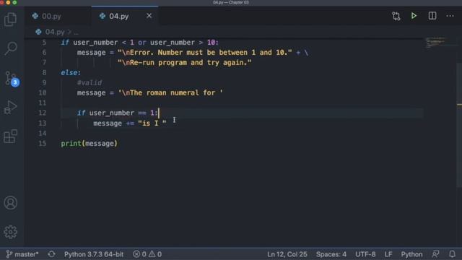Click 'The roman numeral for' string
The height and width of the screenshot is (260, 462).
click(x=170, y=93)
